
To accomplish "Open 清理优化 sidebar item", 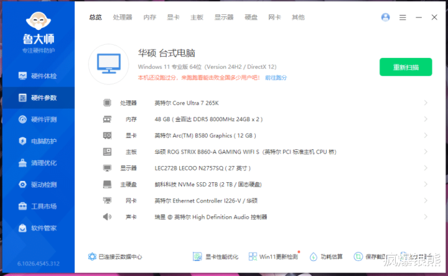I will click(x=39, y=163).
